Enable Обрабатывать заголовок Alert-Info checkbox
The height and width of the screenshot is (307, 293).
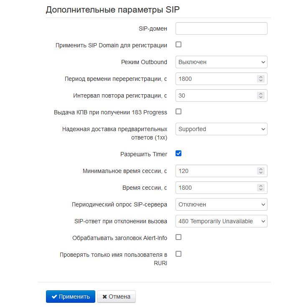click(178, 237)
